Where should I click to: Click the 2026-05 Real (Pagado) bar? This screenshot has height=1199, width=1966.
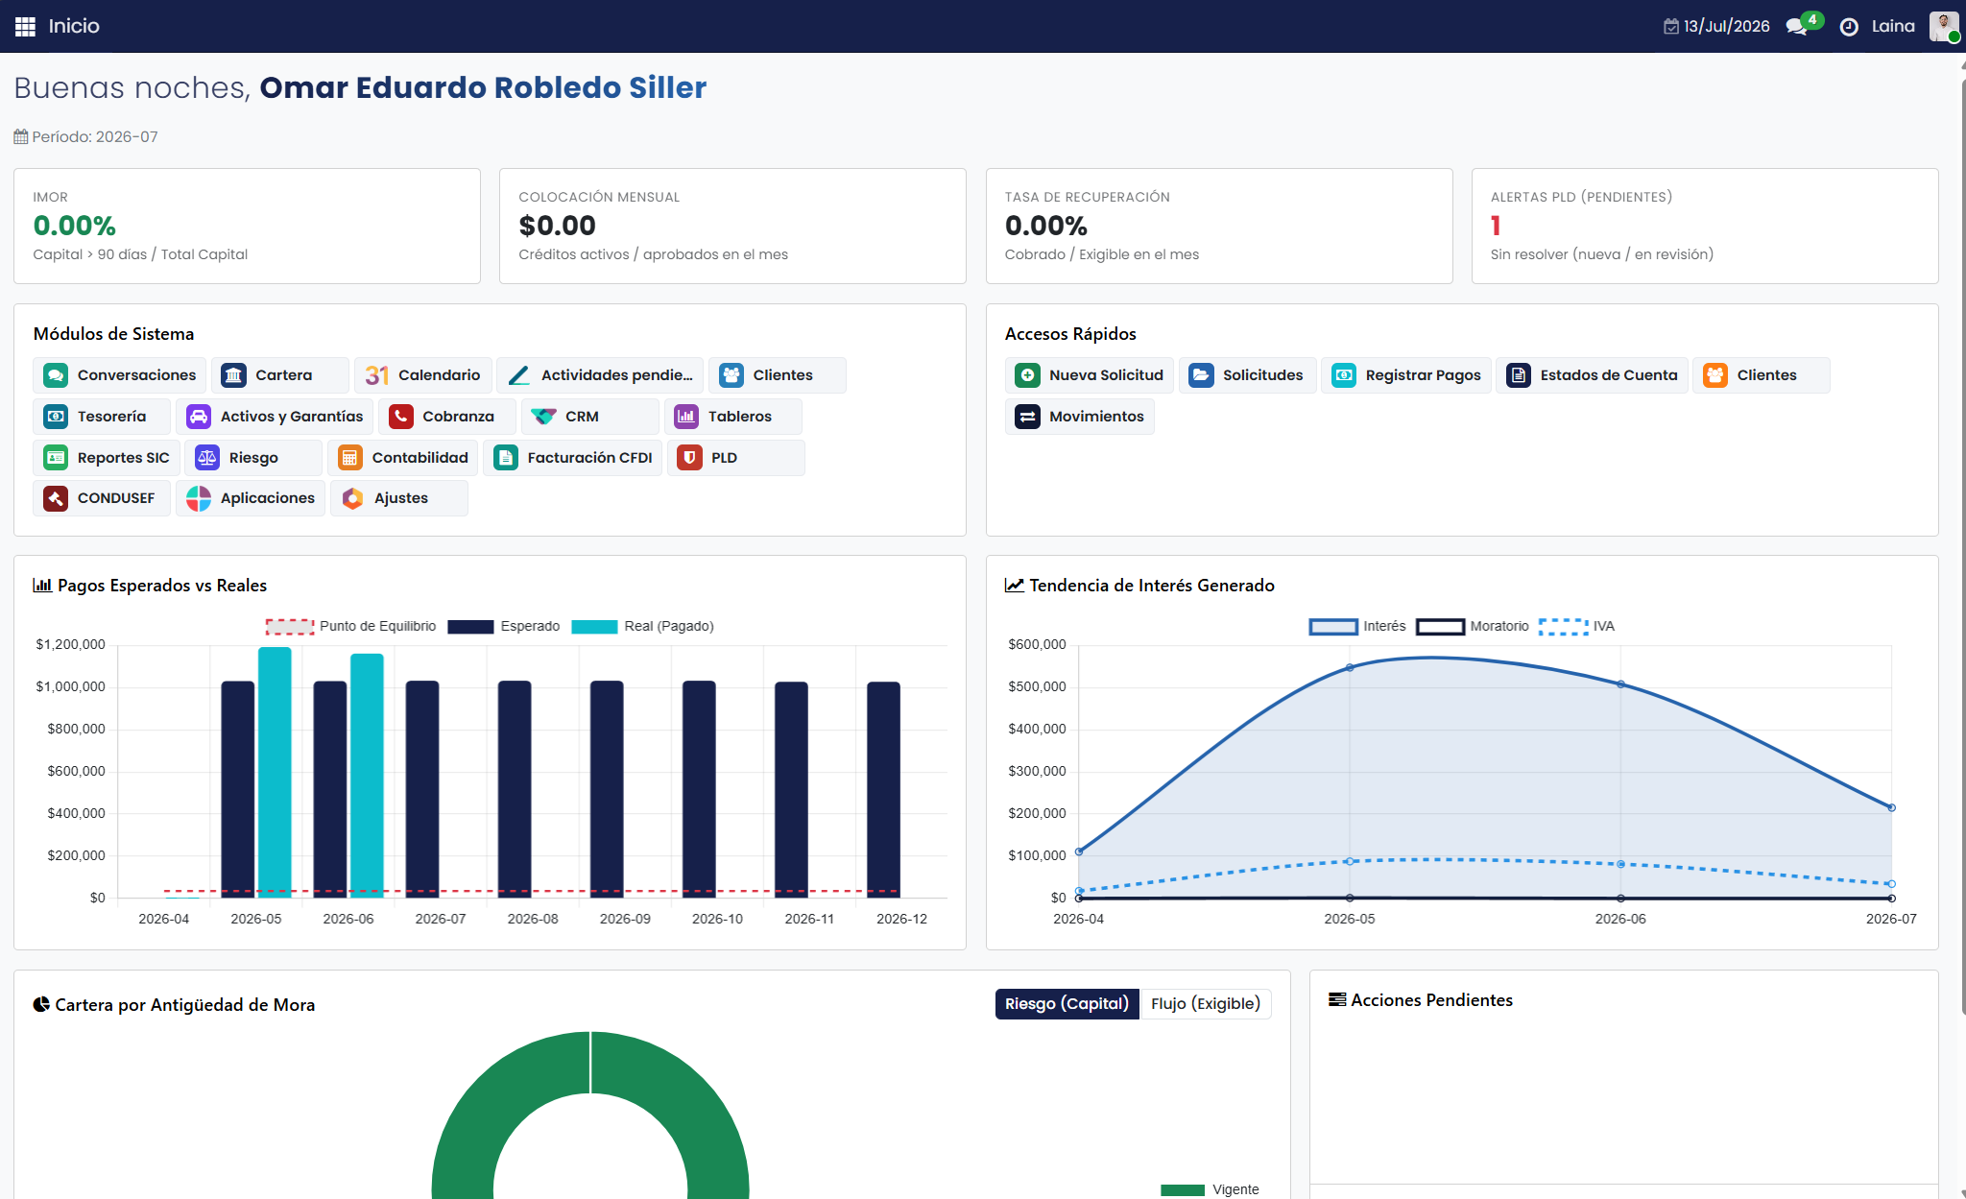point(275,773)
